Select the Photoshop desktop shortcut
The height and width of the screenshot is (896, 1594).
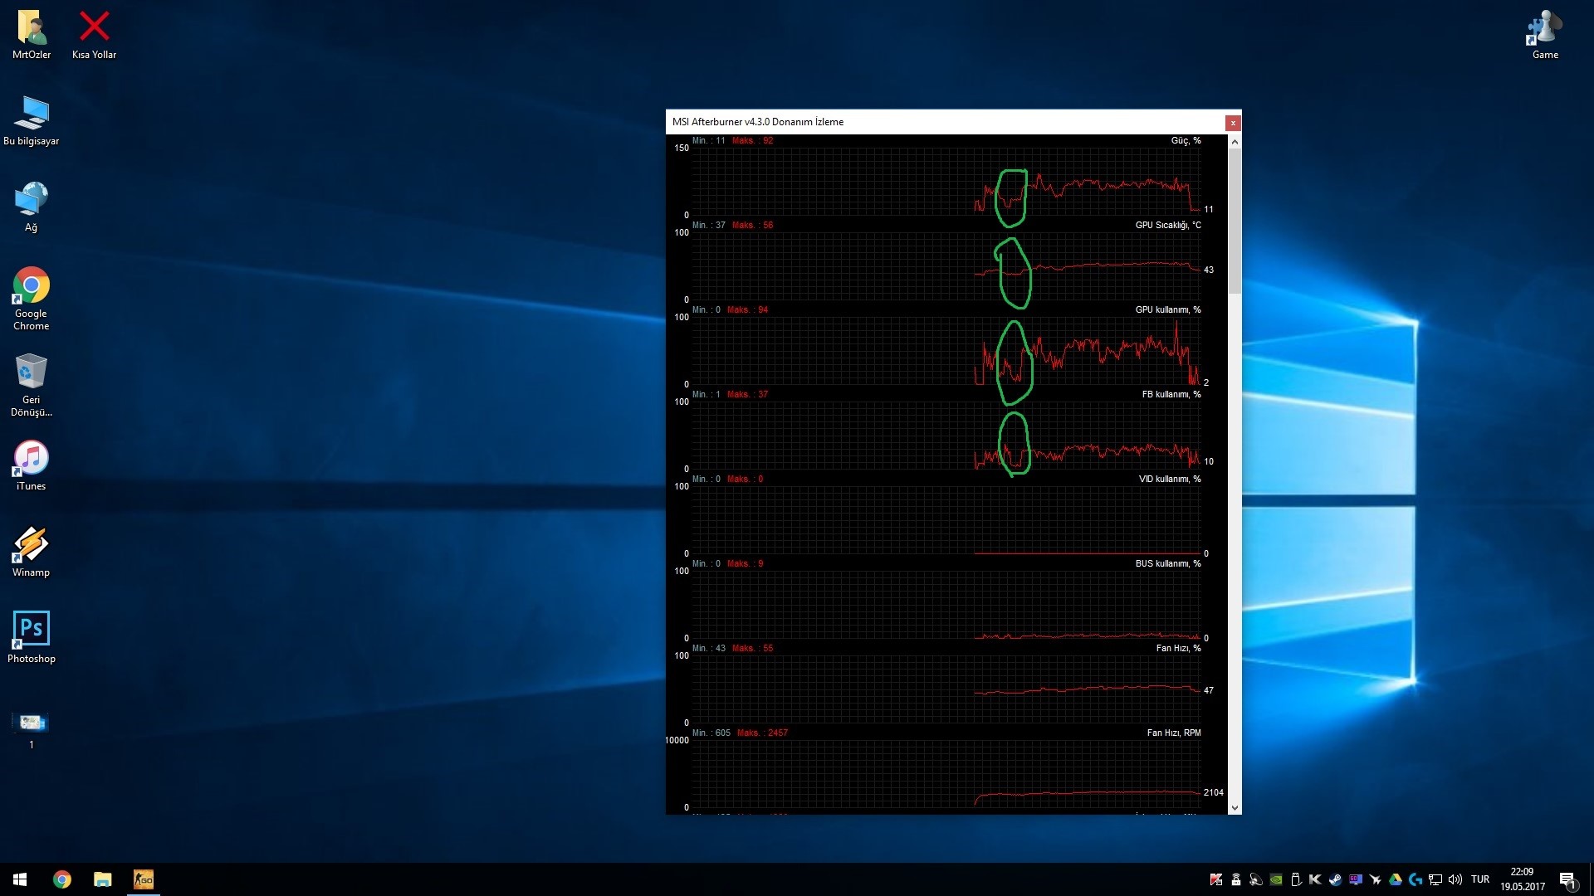(x=32, y=639)
